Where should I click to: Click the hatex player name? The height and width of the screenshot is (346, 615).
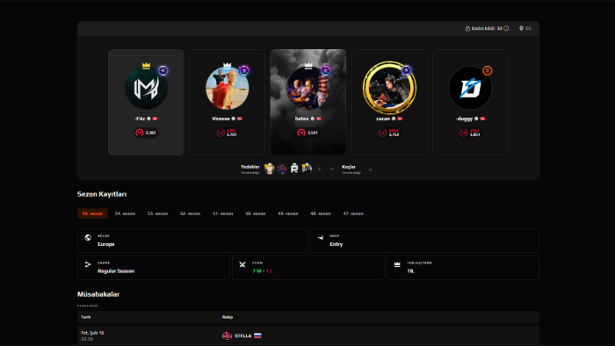302,119
